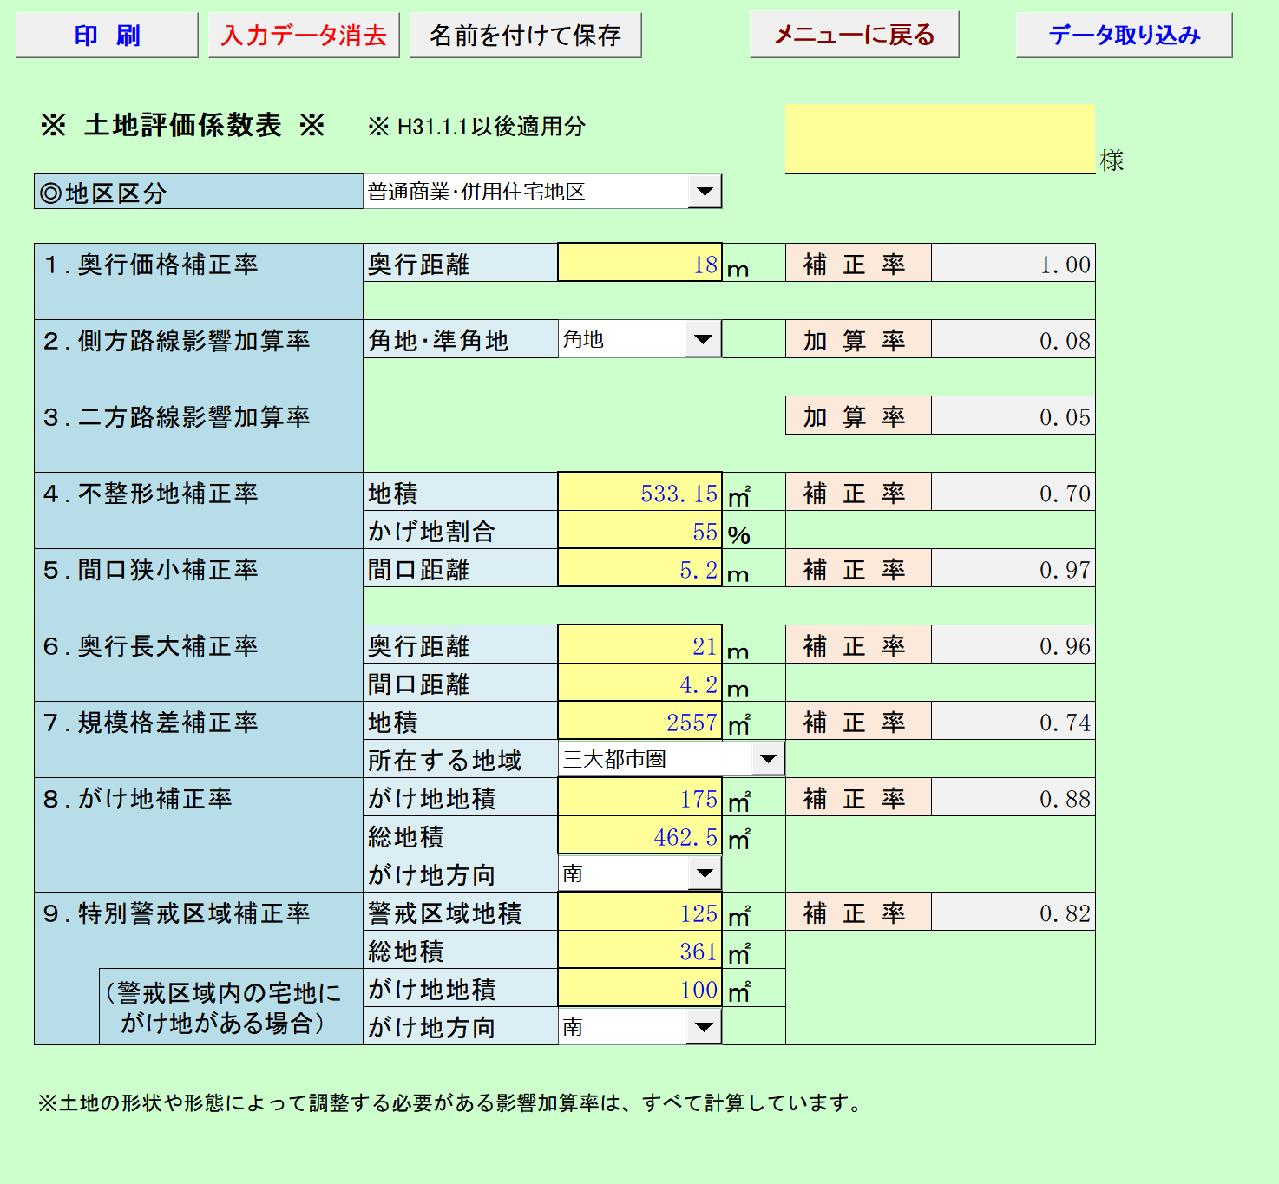Click the 7.規模格差補正率 label
This screenshot has width=1279, height=1184.
pyautogui.click(x=151, y=723)
